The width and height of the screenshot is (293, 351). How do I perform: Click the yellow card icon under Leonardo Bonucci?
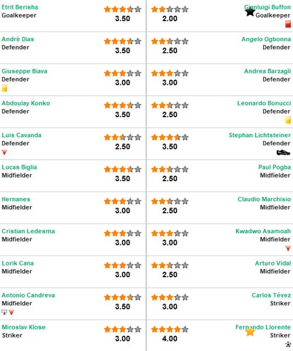[288, 120]
